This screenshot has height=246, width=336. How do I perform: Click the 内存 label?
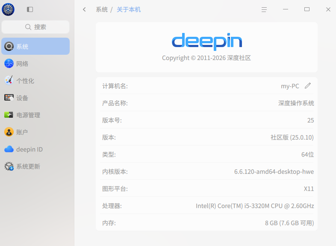click(109, 223)
